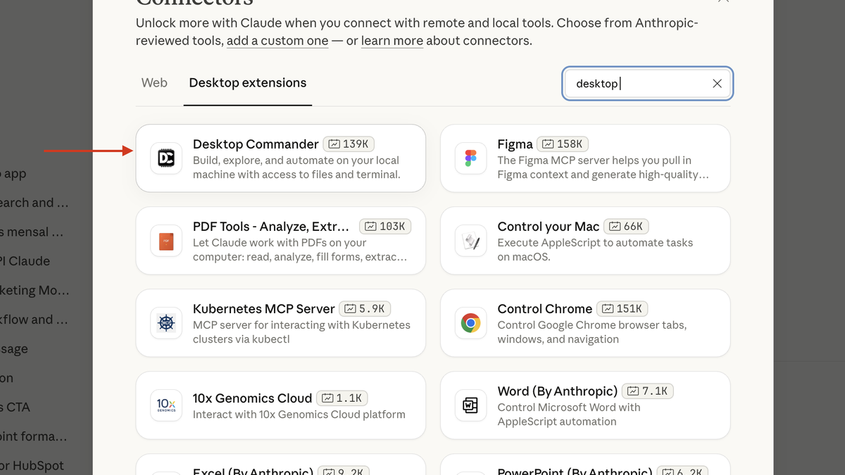Open the Figma extension card
The height and width of the screenshot is (475, 845).
585,158
